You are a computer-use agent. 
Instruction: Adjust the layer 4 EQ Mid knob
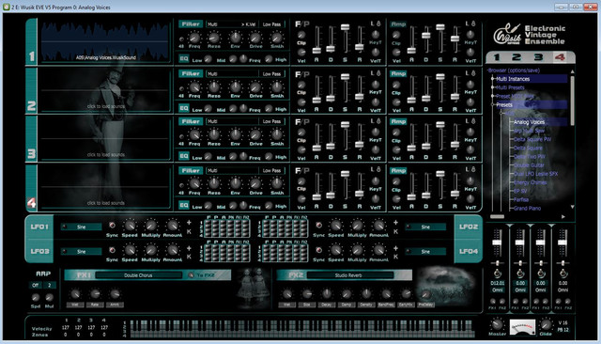tap(233, 206)
